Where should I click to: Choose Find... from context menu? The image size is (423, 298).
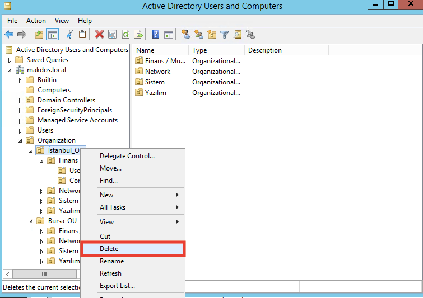[133, 181]
